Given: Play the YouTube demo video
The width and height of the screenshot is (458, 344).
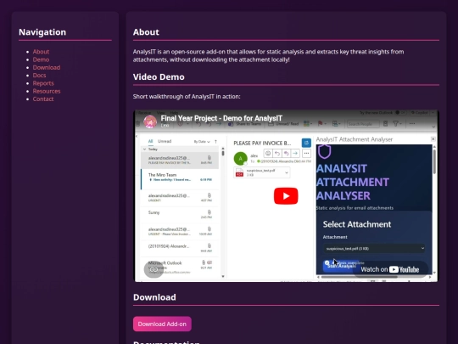Looking at the screenshot, I should 286,196.
